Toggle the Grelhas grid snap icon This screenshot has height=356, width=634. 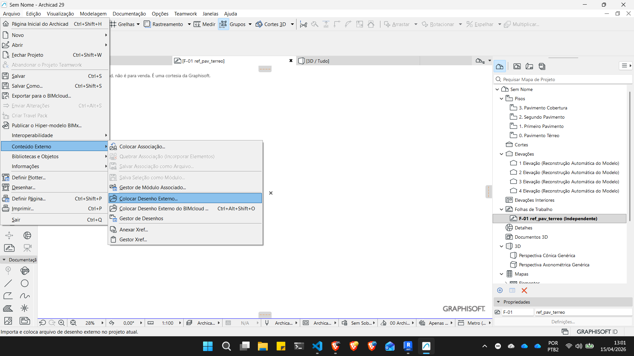point(113,24)
